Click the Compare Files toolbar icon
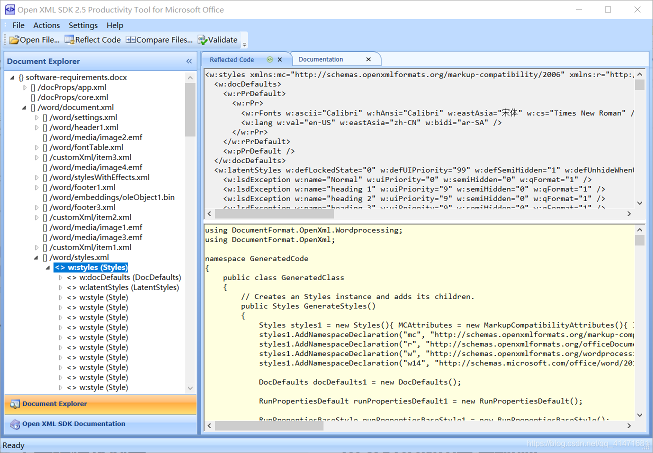The image size is (653, 453). 130,40
